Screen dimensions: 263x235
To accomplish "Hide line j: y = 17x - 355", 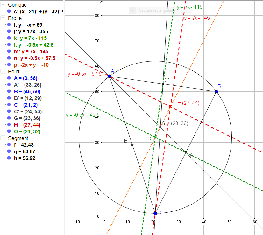I will click(9, 31).
